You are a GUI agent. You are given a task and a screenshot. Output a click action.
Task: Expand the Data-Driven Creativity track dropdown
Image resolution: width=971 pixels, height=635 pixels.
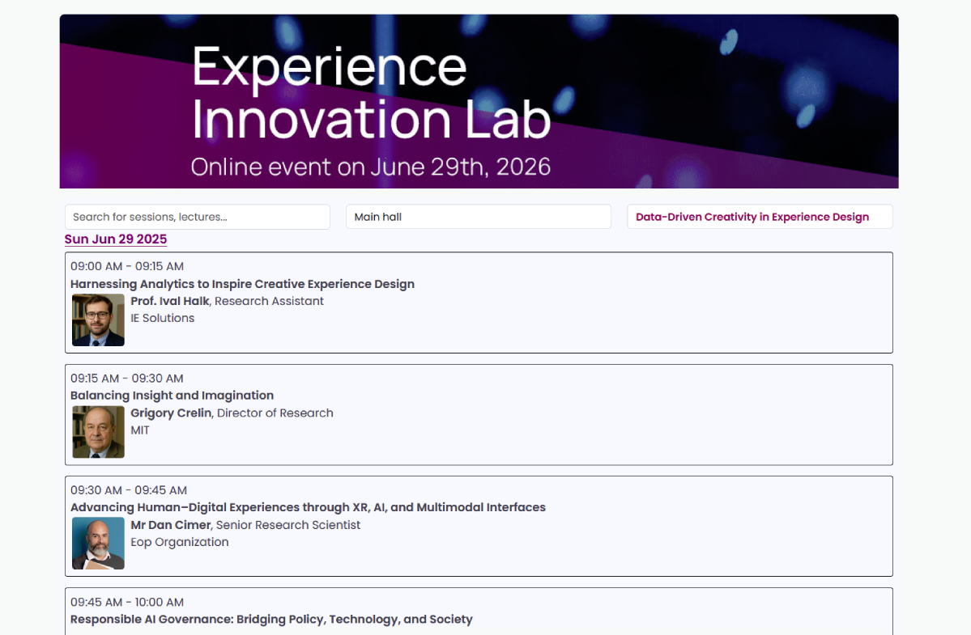[x=759, y=217]
